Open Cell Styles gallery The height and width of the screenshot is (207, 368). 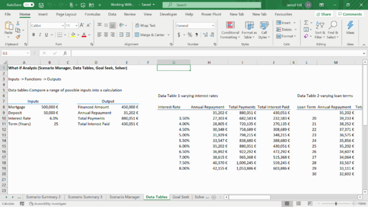[264, 30]
